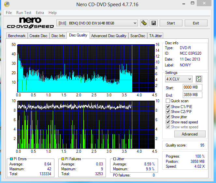Switch to Advanced Disc Quality tab
Image resolution: width=216 pixels, height=183 pixels.
pos(109,36)
